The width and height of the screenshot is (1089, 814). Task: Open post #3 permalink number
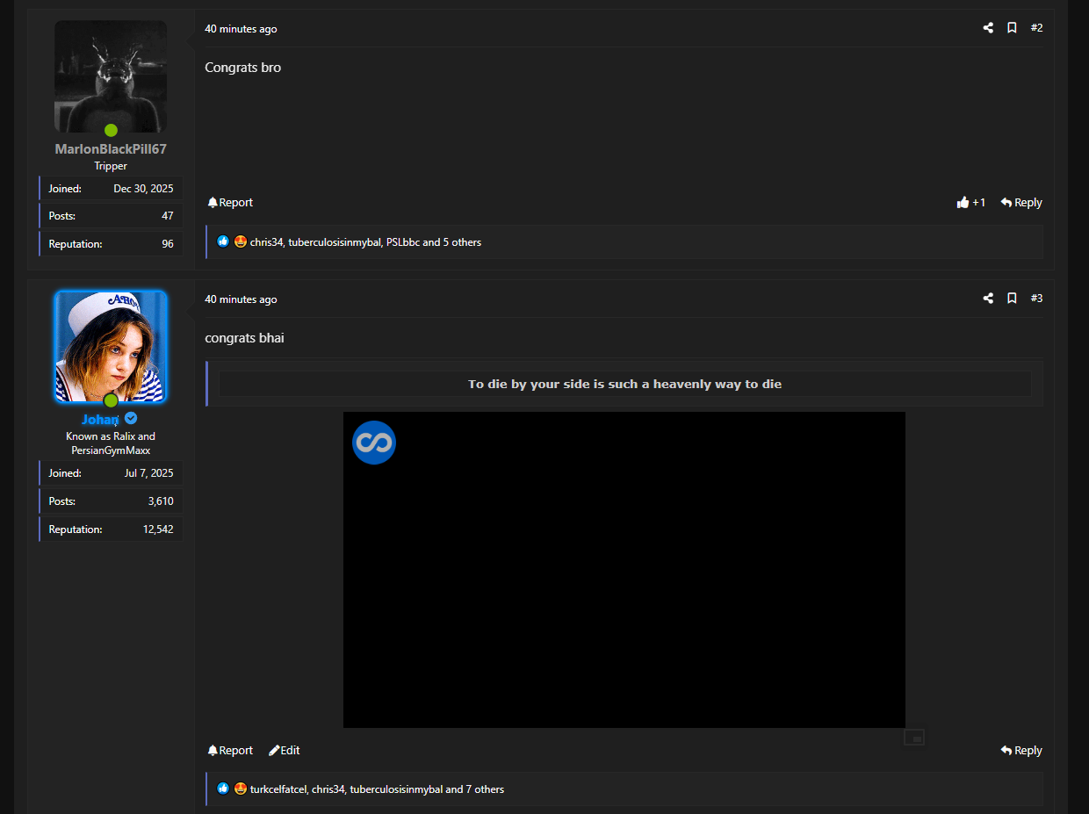coord(1036,299)
